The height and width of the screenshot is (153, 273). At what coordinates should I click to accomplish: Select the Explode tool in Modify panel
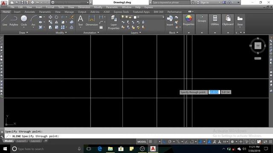tap(72, 22)
